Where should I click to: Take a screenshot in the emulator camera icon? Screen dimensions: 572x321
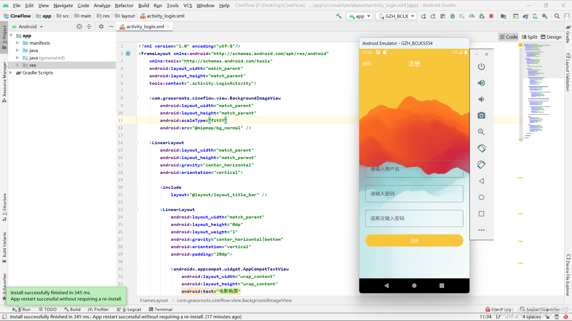(481, 115)
